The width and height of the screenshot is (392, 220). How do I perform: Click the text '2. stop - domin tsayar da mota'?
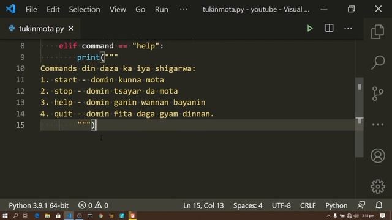tap(109, 91)
